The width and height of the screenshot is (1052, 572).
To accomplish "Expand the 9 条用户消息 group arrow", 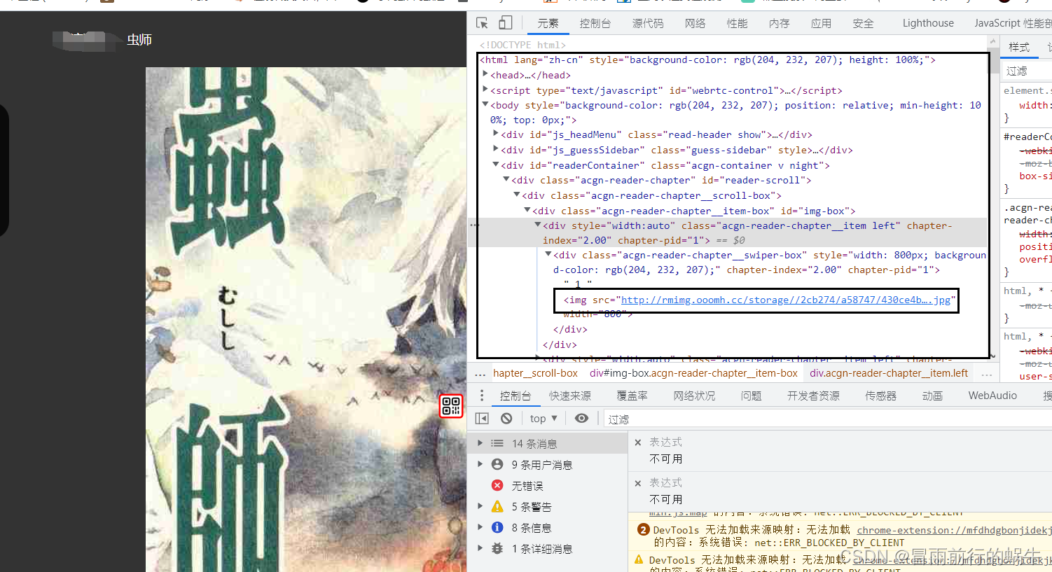I will [480, 464].
